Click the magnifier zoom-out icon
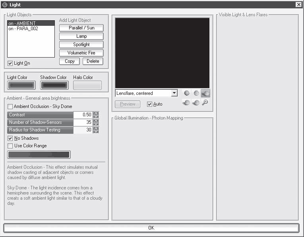The image size is (304, 237). point(205,103)
